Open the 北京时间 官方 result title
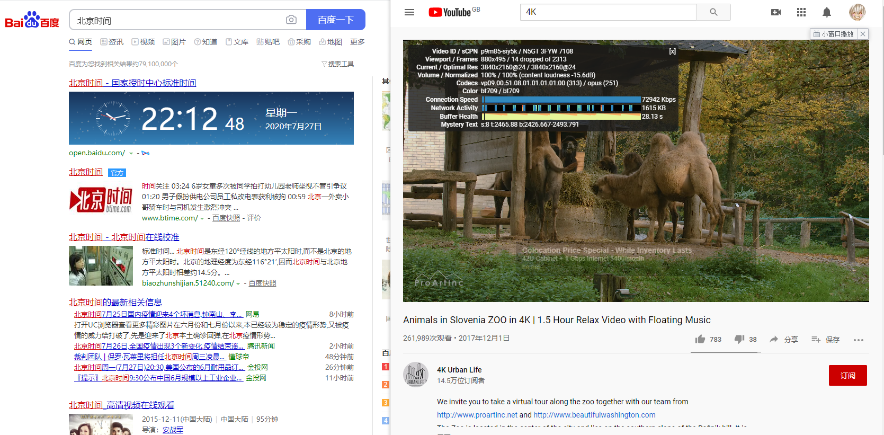 [86, 172]
